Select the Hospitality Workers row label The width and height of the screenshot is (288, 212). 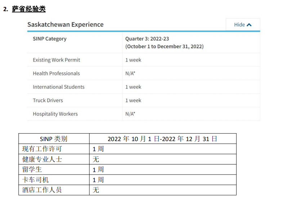point(55,114)
